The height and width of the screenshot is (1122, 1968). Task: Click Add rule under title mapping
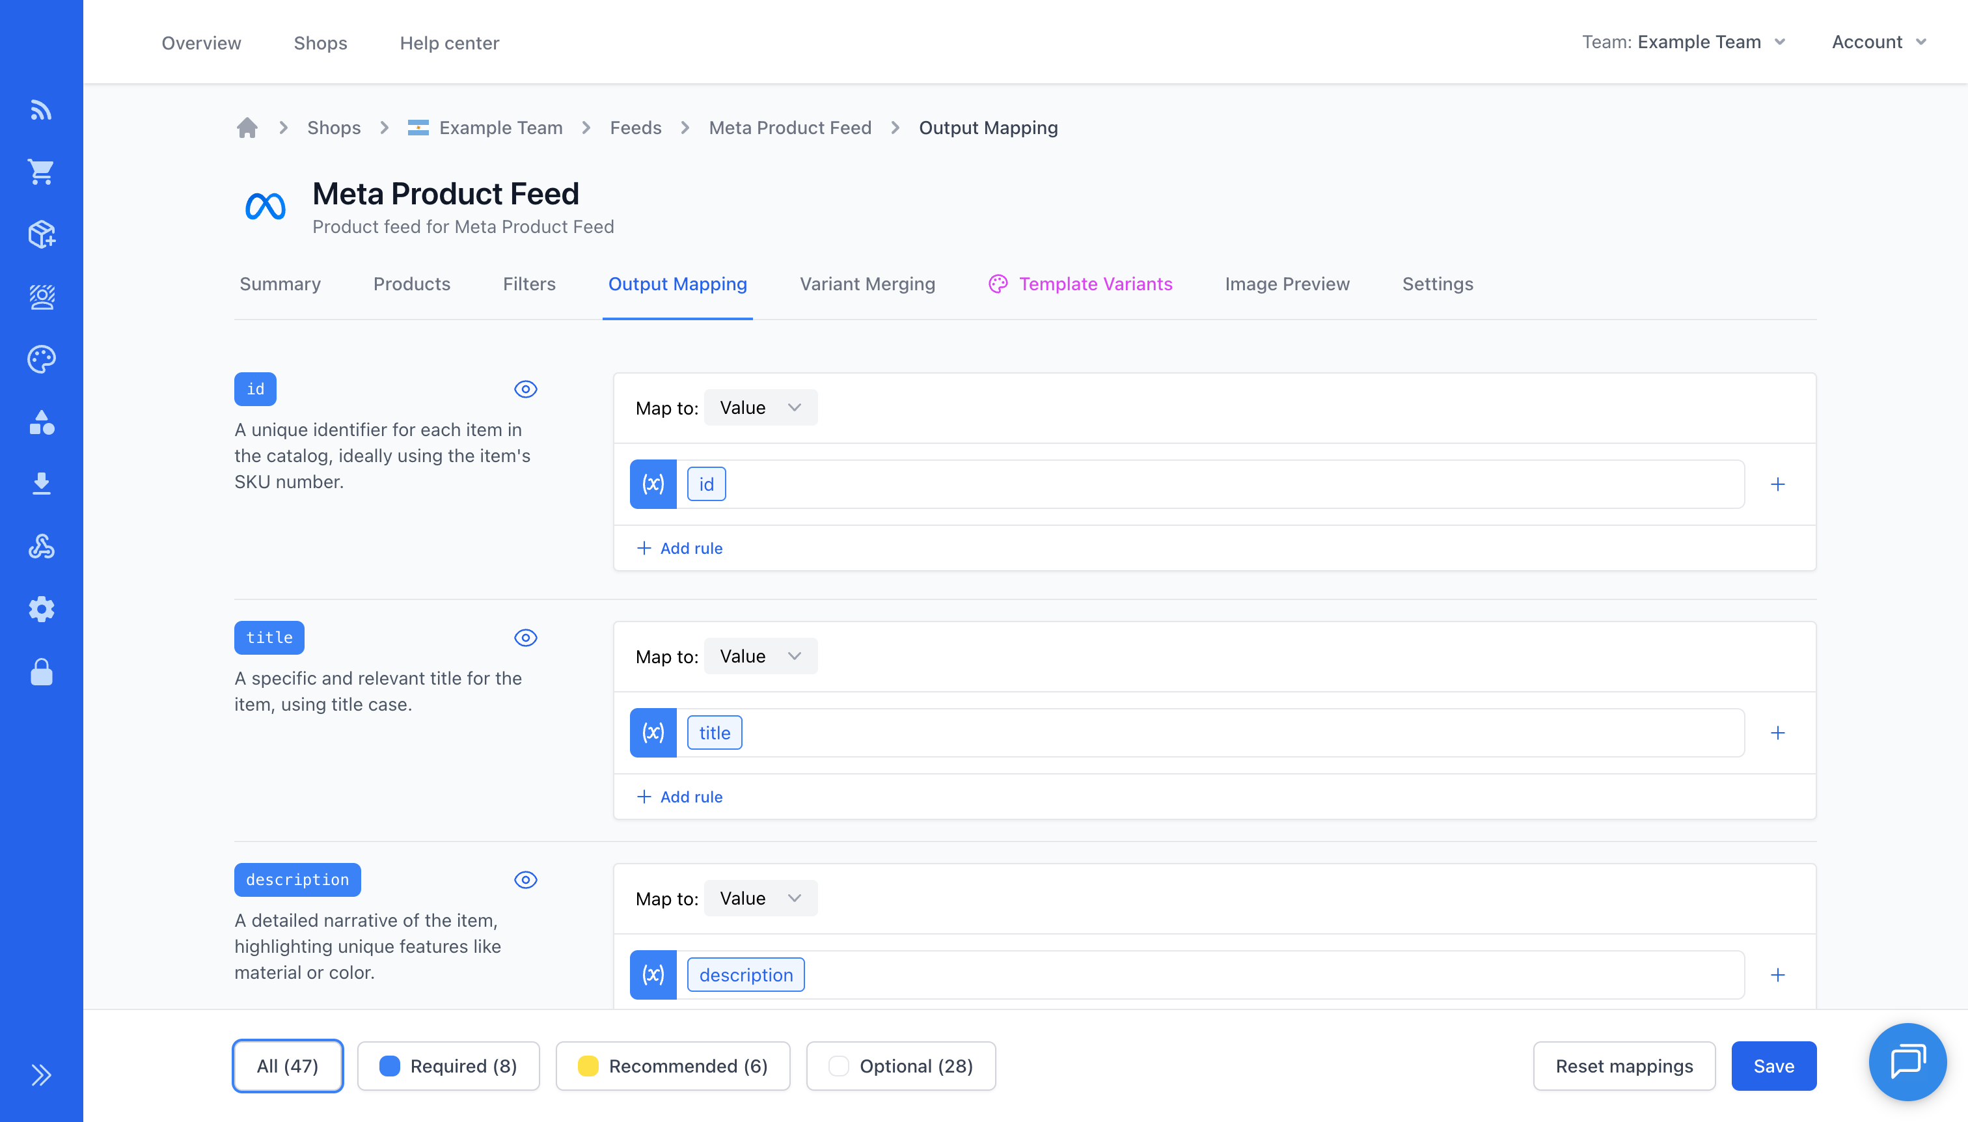coord(679,797)
